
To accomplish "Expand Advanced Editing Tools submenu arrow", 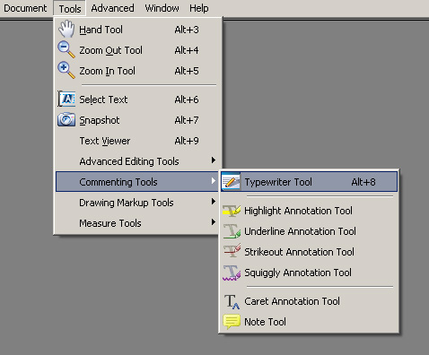I will pyautogui.click(x=213, y=160).
